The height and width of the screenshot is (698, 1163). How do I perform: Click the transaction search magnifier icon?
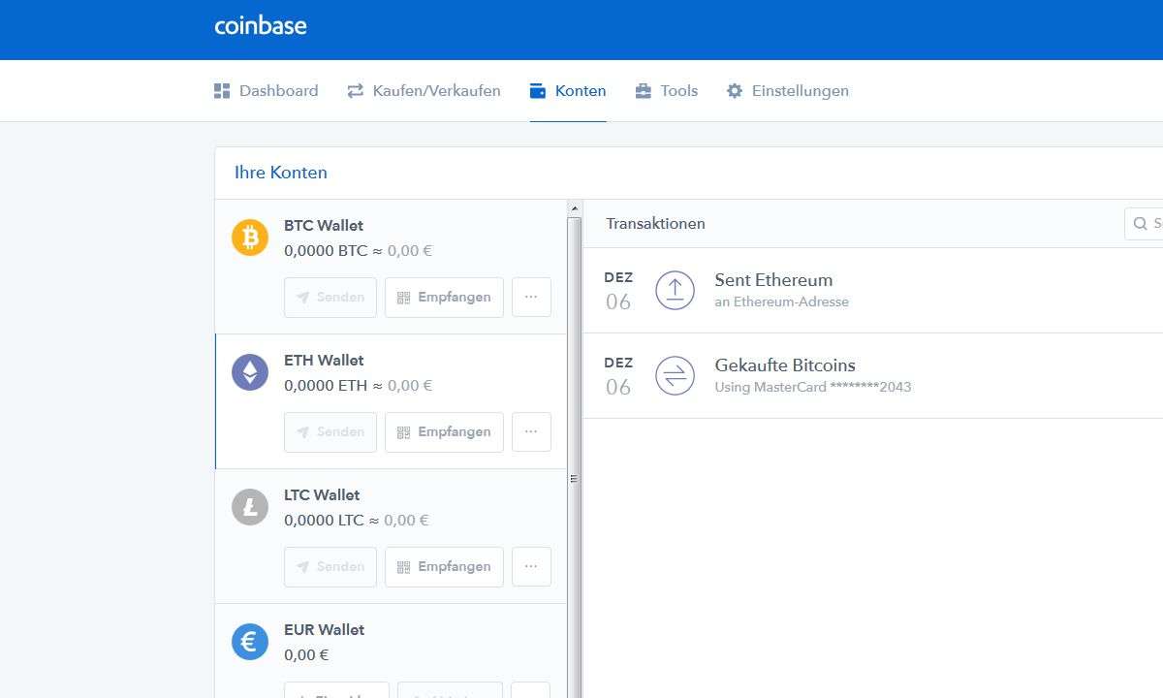[x=1140, y=224]
